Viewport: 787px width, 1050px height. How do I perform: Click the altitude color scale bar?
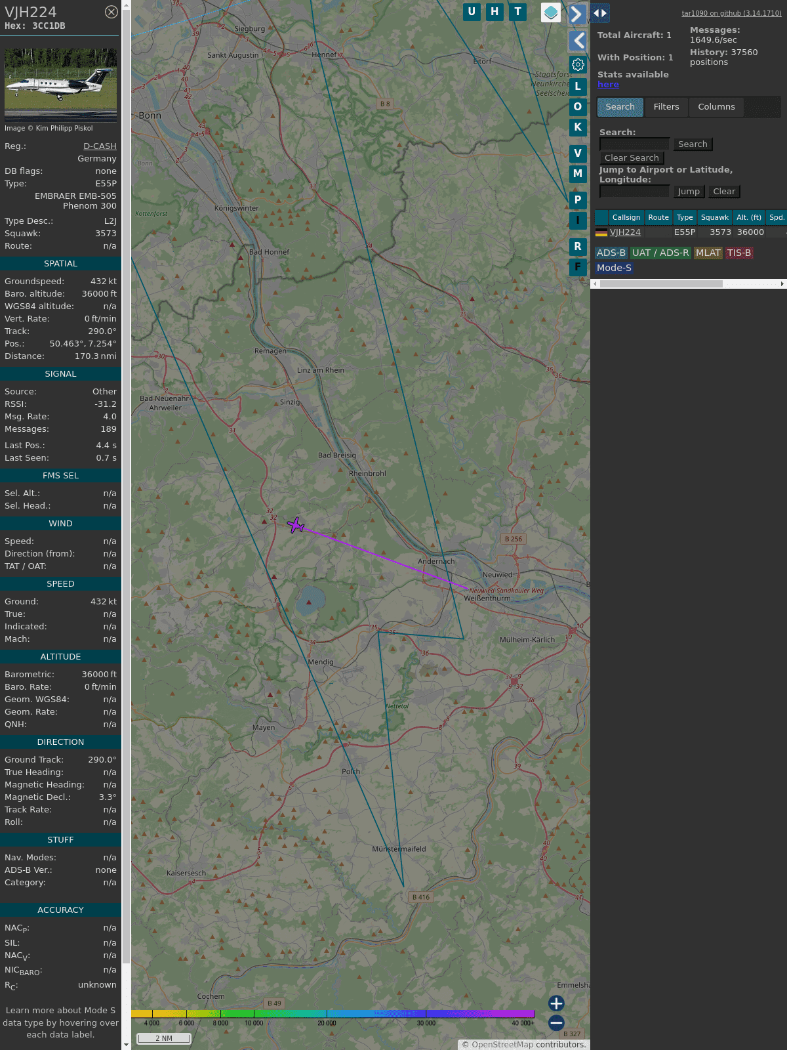(x=333, y=1014)
